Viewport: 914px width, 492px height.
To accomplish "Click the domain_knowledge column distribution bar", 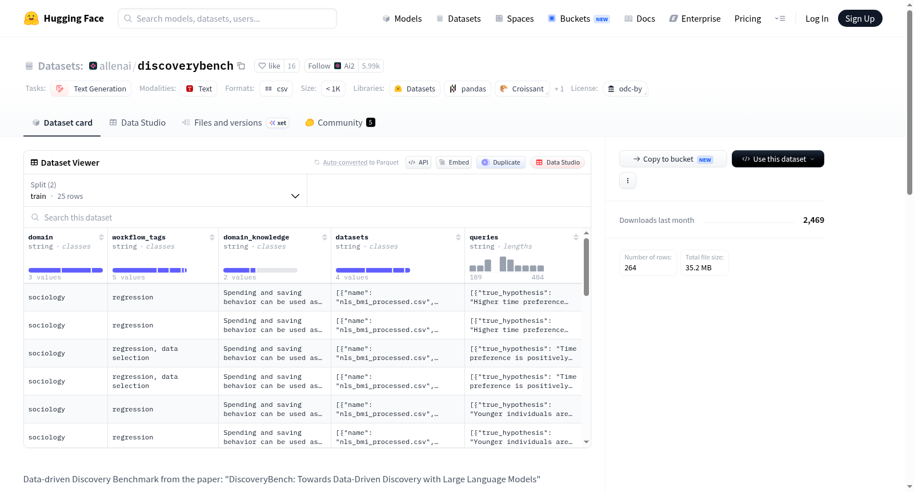I will point(260,270).
